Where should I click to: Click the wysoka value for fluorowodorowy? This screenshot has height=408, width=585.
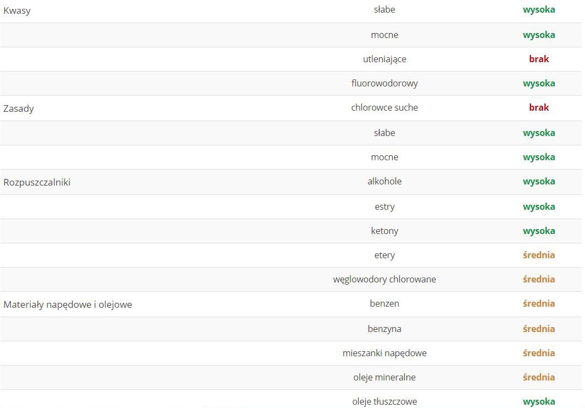coord(539,83)
